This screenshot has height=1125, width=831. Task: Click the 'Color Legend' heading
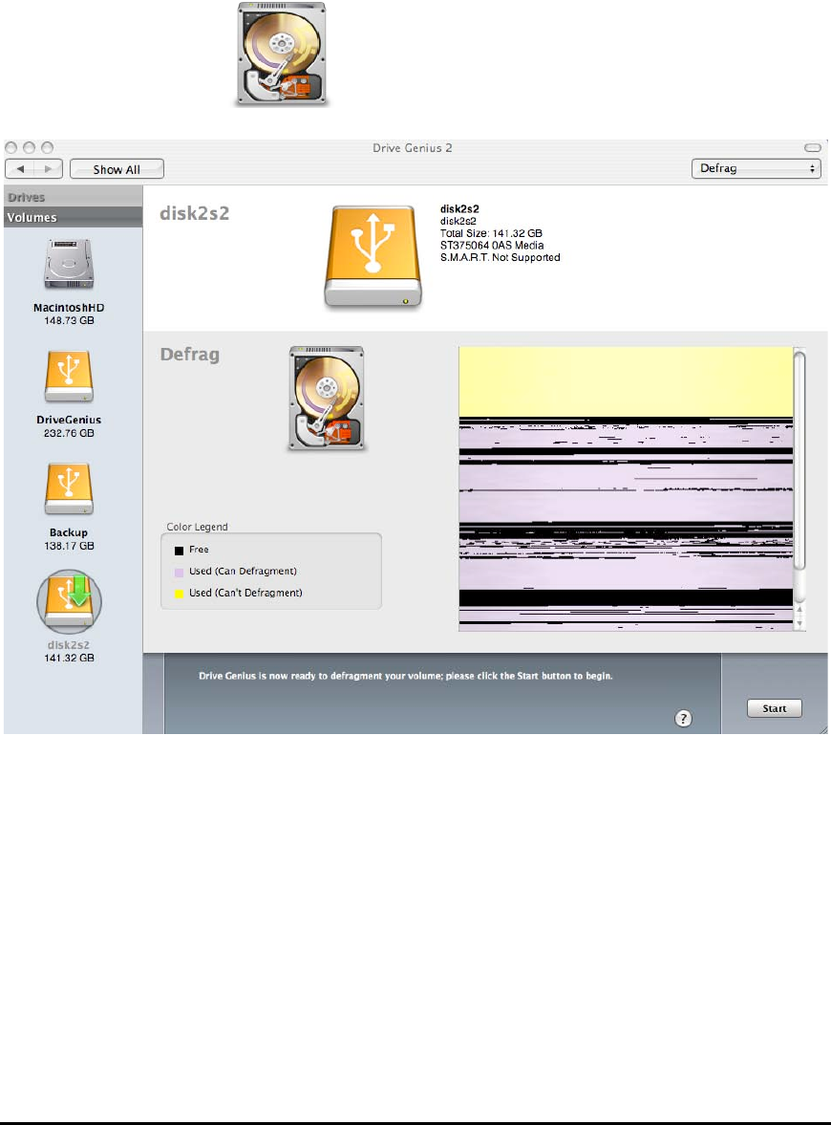pos(197,527)
